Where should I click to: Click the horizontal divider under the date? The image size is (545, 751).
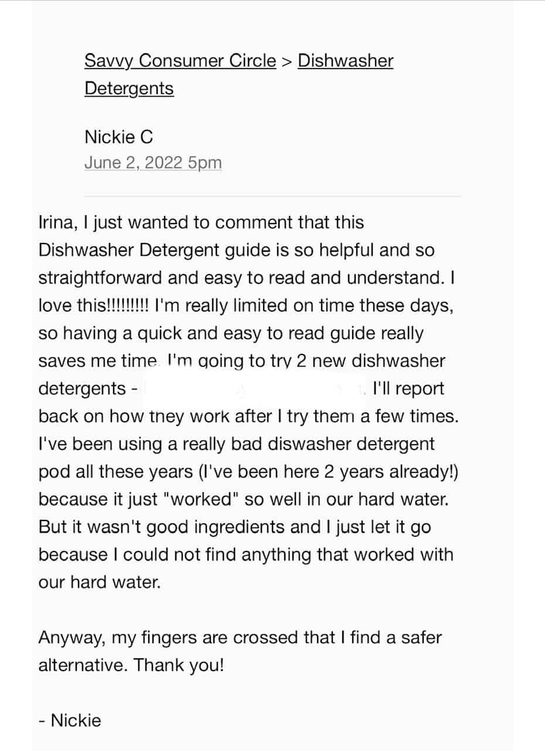(272, 196)
